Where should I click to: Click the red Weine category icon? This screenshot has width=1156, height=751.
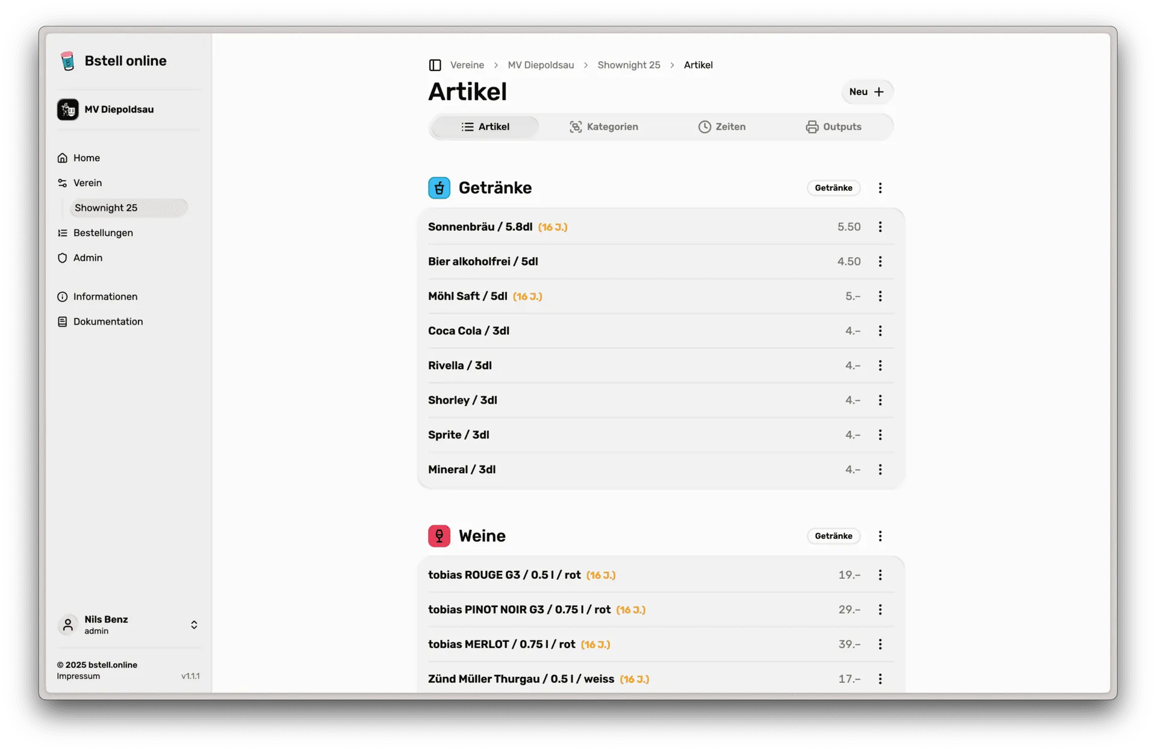click(439, 536)
